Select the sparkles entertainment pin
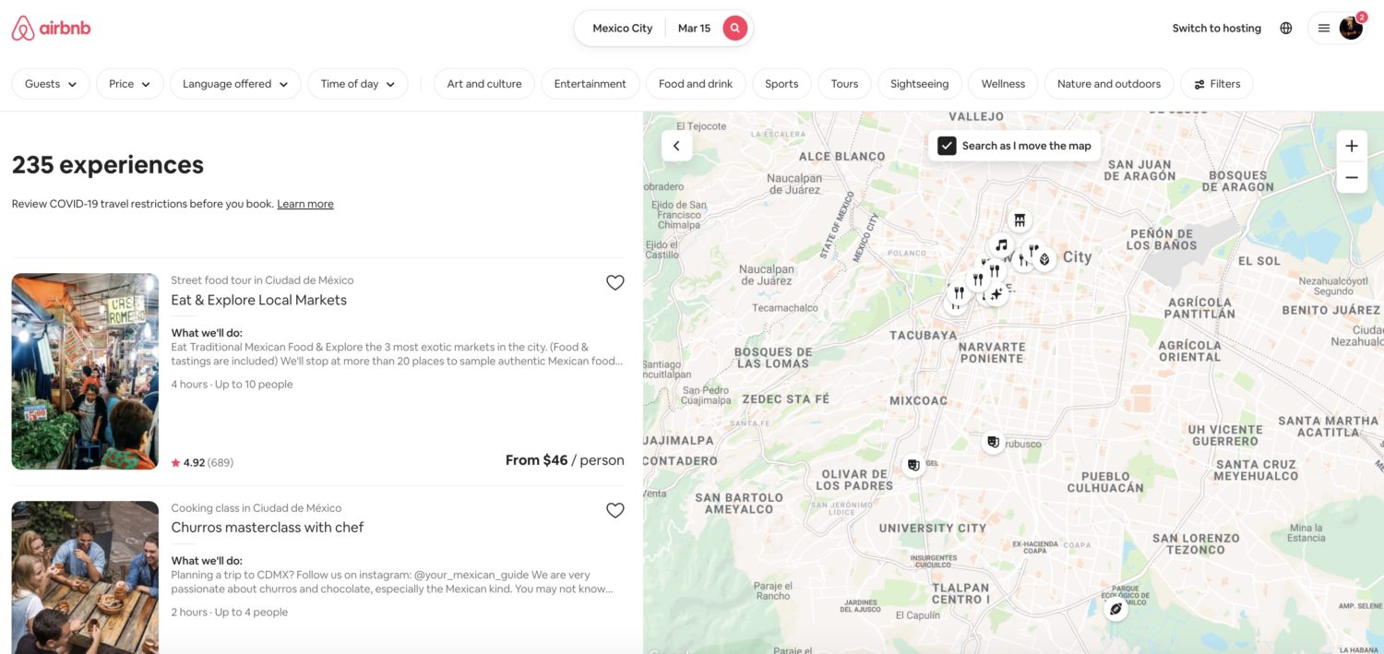1384x654 pixels. 995,293
